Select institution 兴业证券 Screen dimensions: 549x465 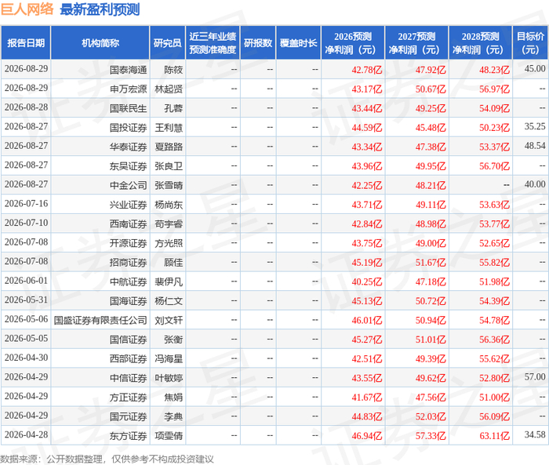128,205
